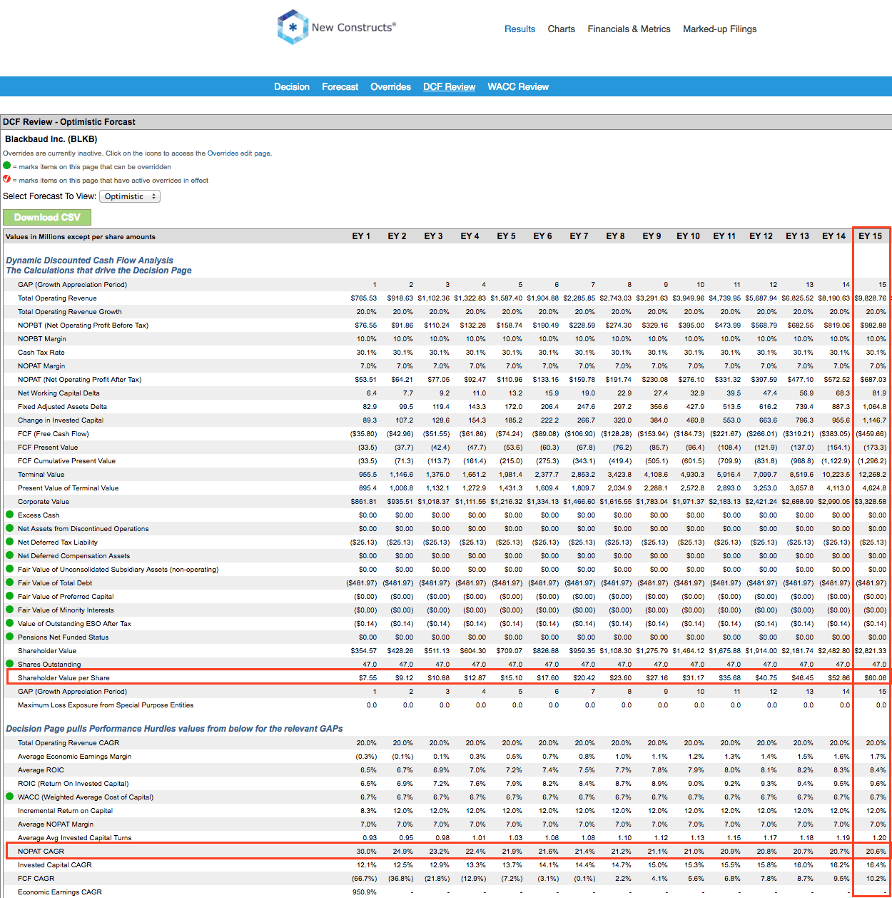892x898 pixels.
Task: Select the Average ROIC row label
Action: [41, 770]
